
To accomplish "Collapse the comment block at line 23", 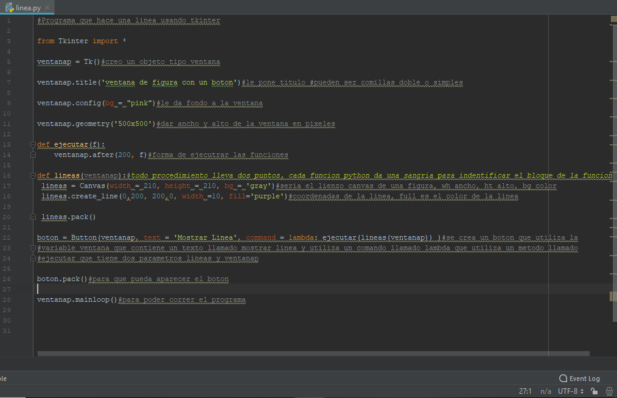I will (33, 248).
